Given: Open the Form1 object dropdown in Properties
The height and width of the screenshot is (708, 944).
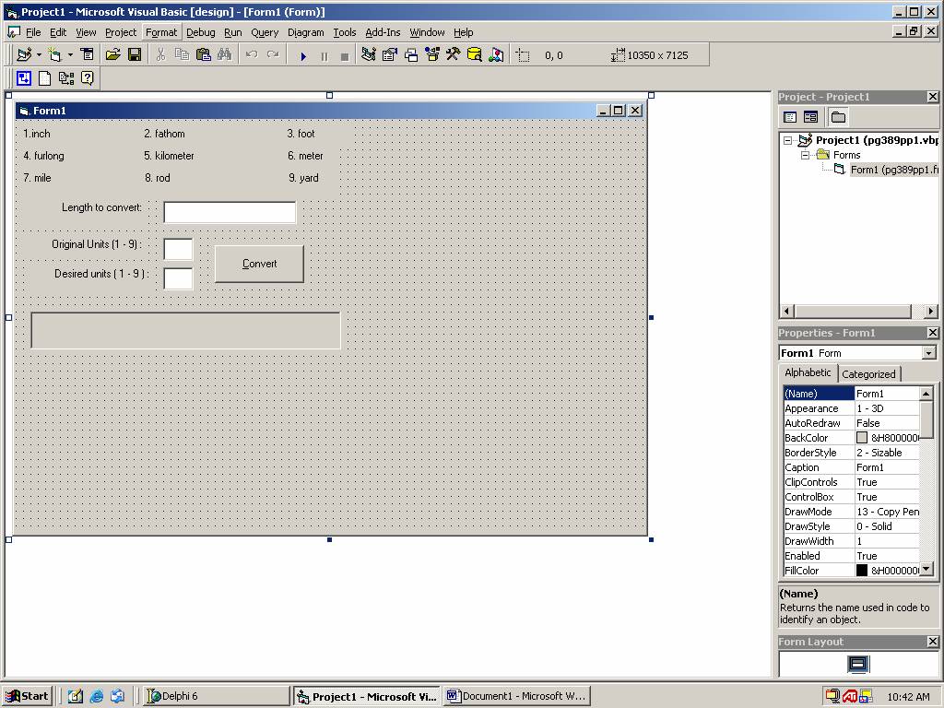Looking at the screenshot, I should [x=928, y=353].
